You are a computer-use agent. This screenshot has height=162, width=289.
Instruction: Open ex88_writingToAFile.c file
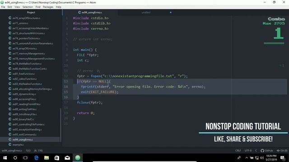click(24, 109)
